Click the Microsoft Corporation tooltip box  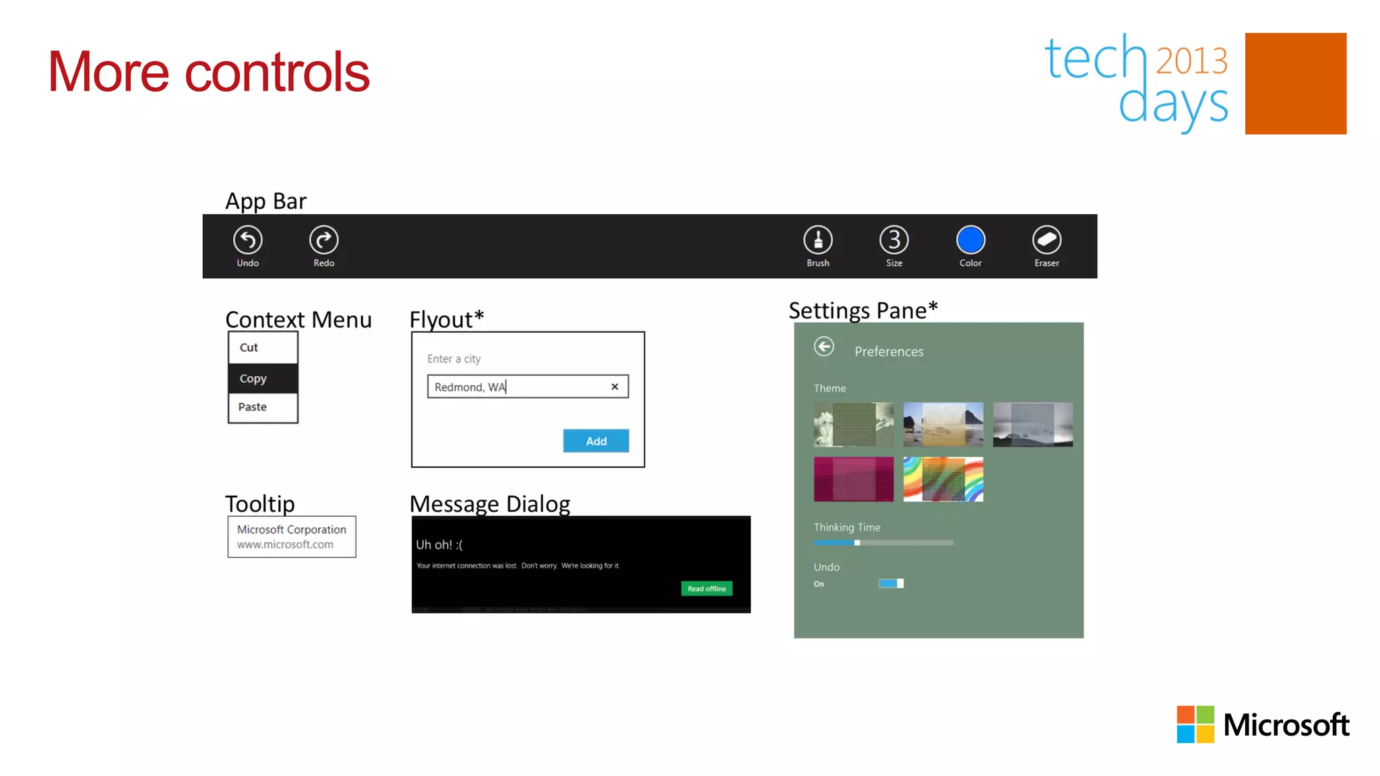[x=291, y=537]
